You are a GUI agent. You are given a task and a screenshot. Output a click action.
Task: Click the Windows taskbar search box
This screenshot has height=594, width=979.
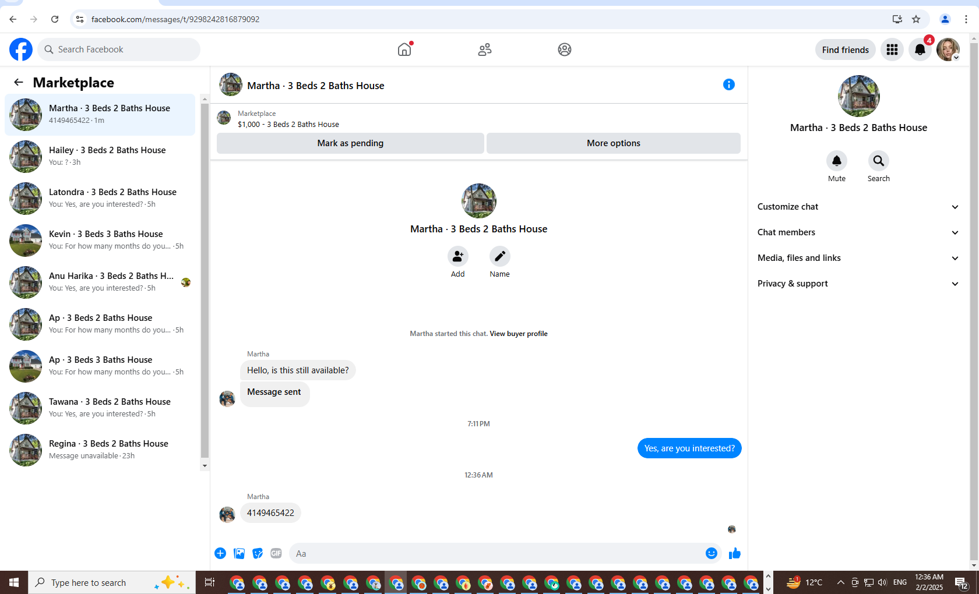(x=112, y=582)
